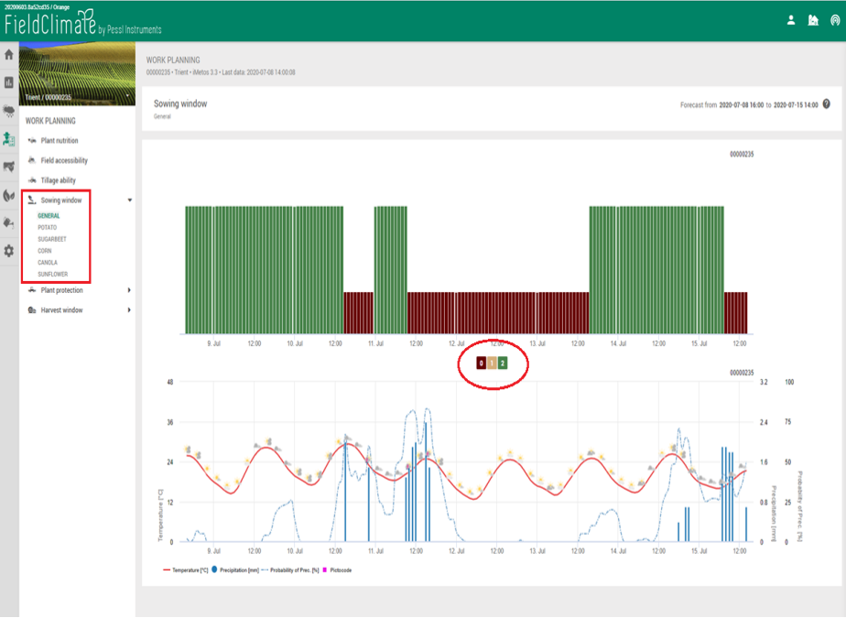Click the Sowing window page heading
The height and width of the screenshot is (618, 846).
click(180, 103)
